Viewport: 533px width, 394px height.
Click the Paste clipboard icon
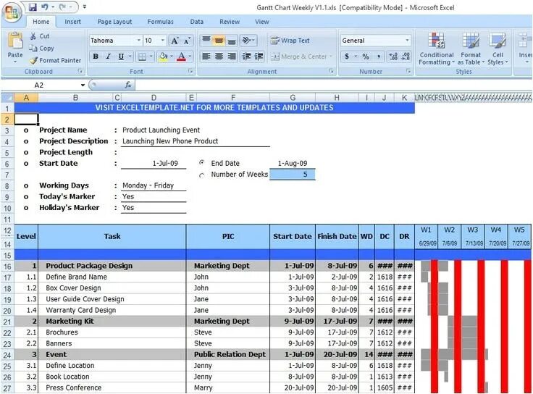pyautogui.click(x=15, y=41)
